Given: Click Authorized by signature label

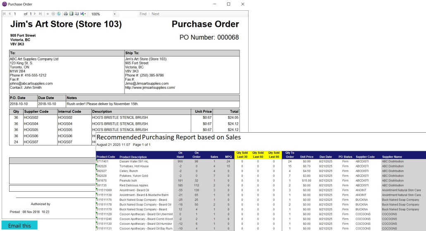Looking at the screenshot, I should [41, 204].
